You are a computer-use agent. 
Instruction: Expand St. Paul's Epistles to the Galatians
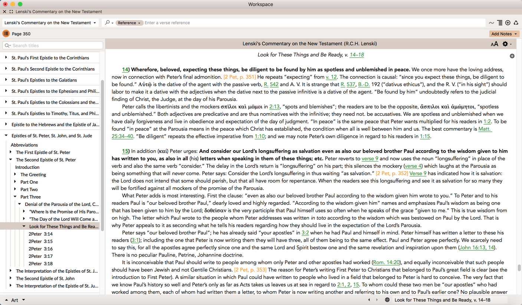(6, 80)
